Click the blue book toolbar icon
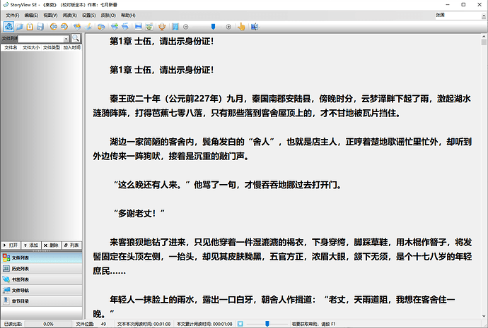 (175, 27)
